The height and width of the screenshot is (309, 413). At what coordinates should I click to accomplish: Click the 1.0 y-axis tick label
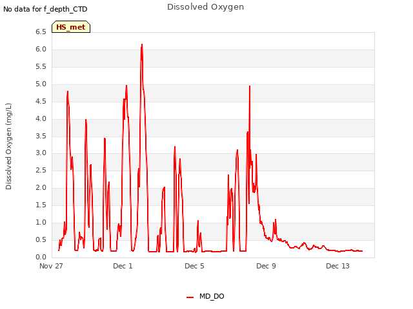41,222
